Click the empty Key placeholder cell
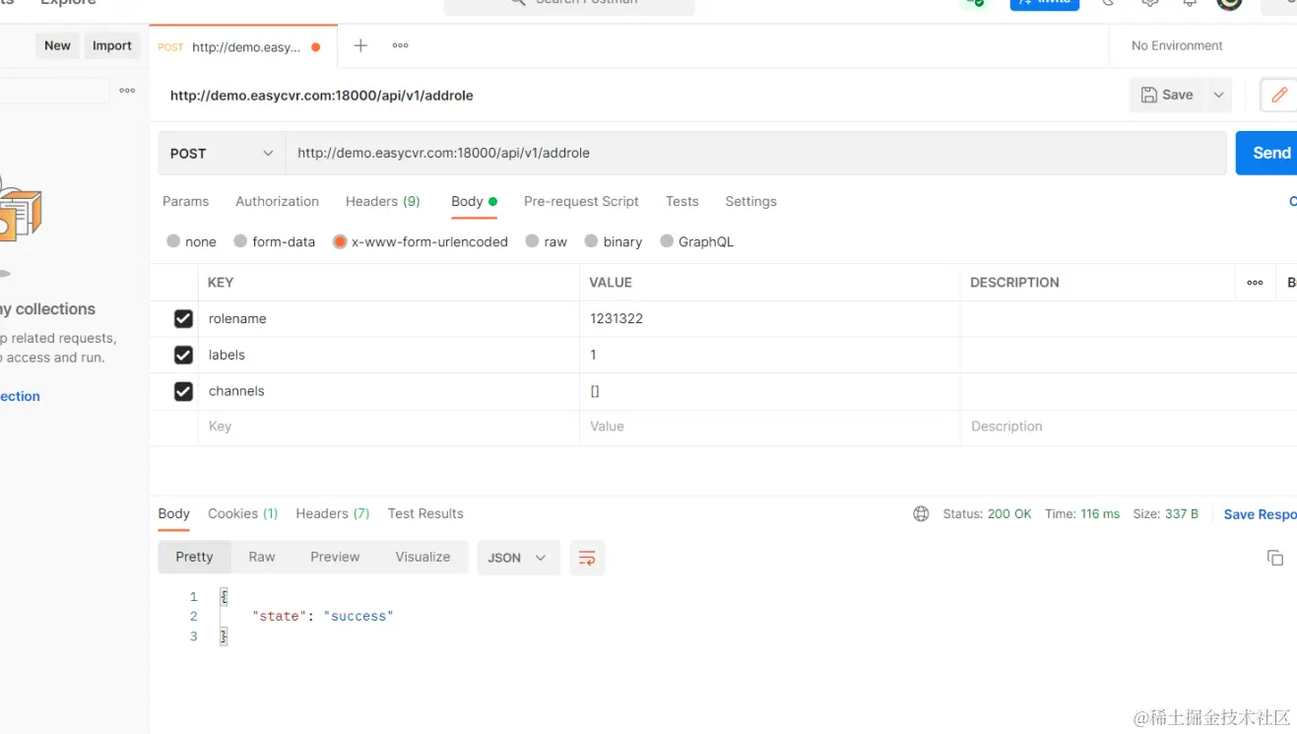 [x=389, y=427]
